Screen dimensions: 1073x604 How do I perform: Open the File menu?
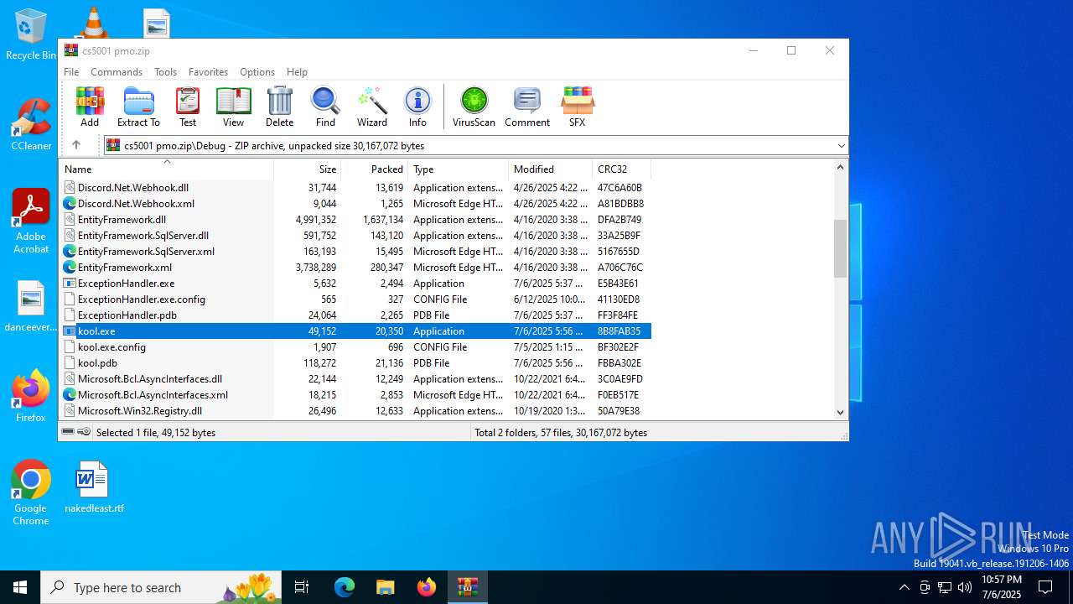point(71,72)
